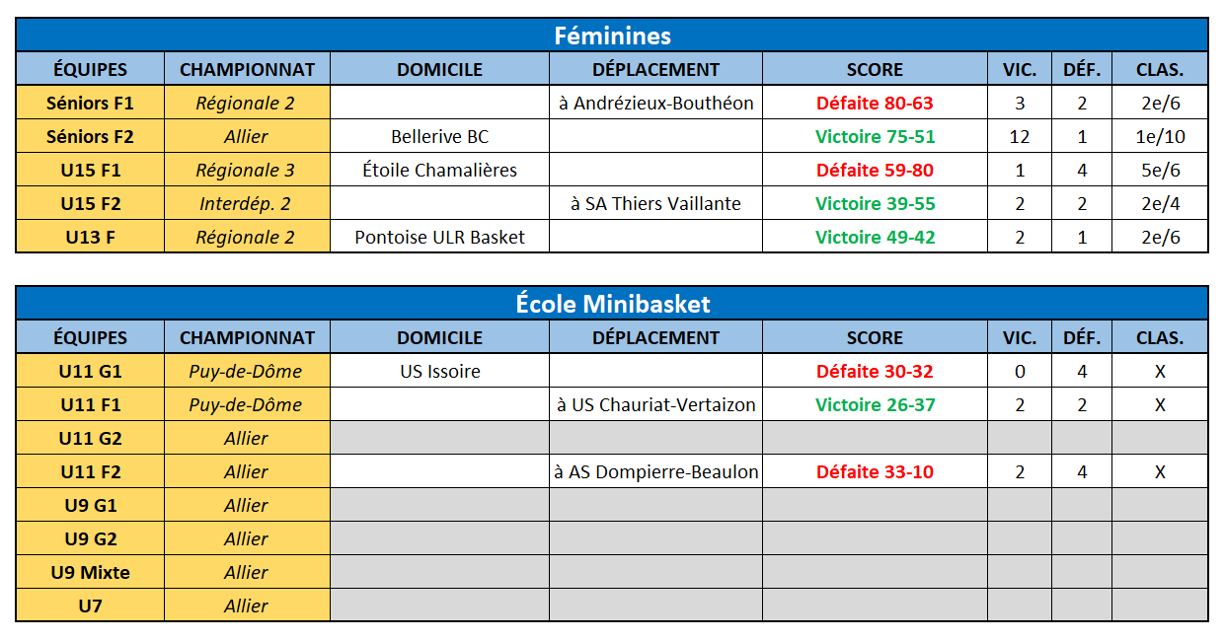Select the Victoire 75-51 score
The image size is (1225, 641).
point(875,136)
